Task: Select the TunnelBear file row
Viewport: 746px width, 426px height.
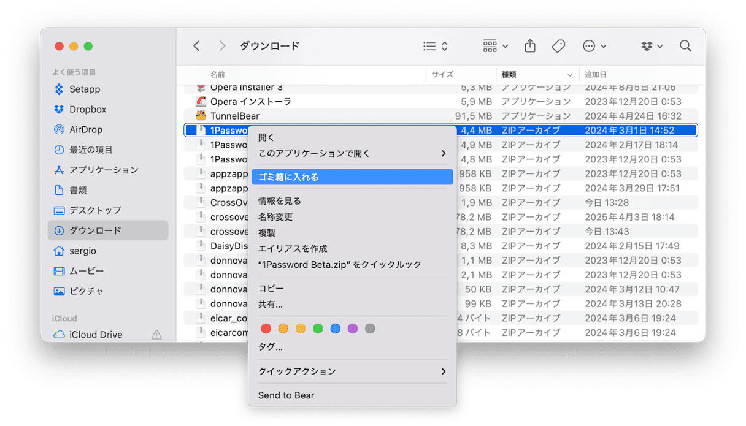Action: point(441,116)
